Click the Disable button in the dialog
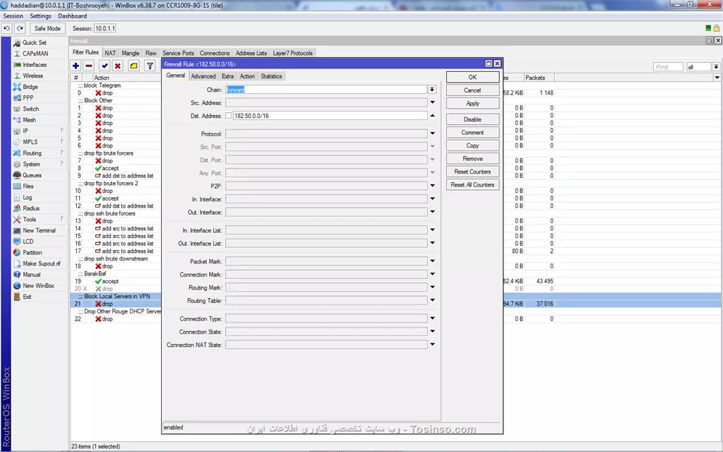 tap(472, 119)
